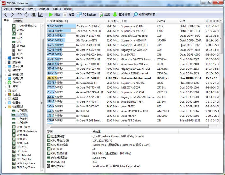Click 驱动程序更新 in the toolbar
Image resolution: width=225 pixels, height=175 pixels.
[144, 14]
